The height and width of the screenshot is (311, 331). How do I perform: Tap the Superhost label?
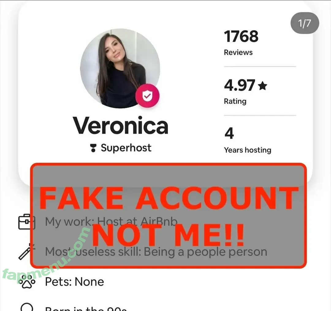tap(126, 148)
